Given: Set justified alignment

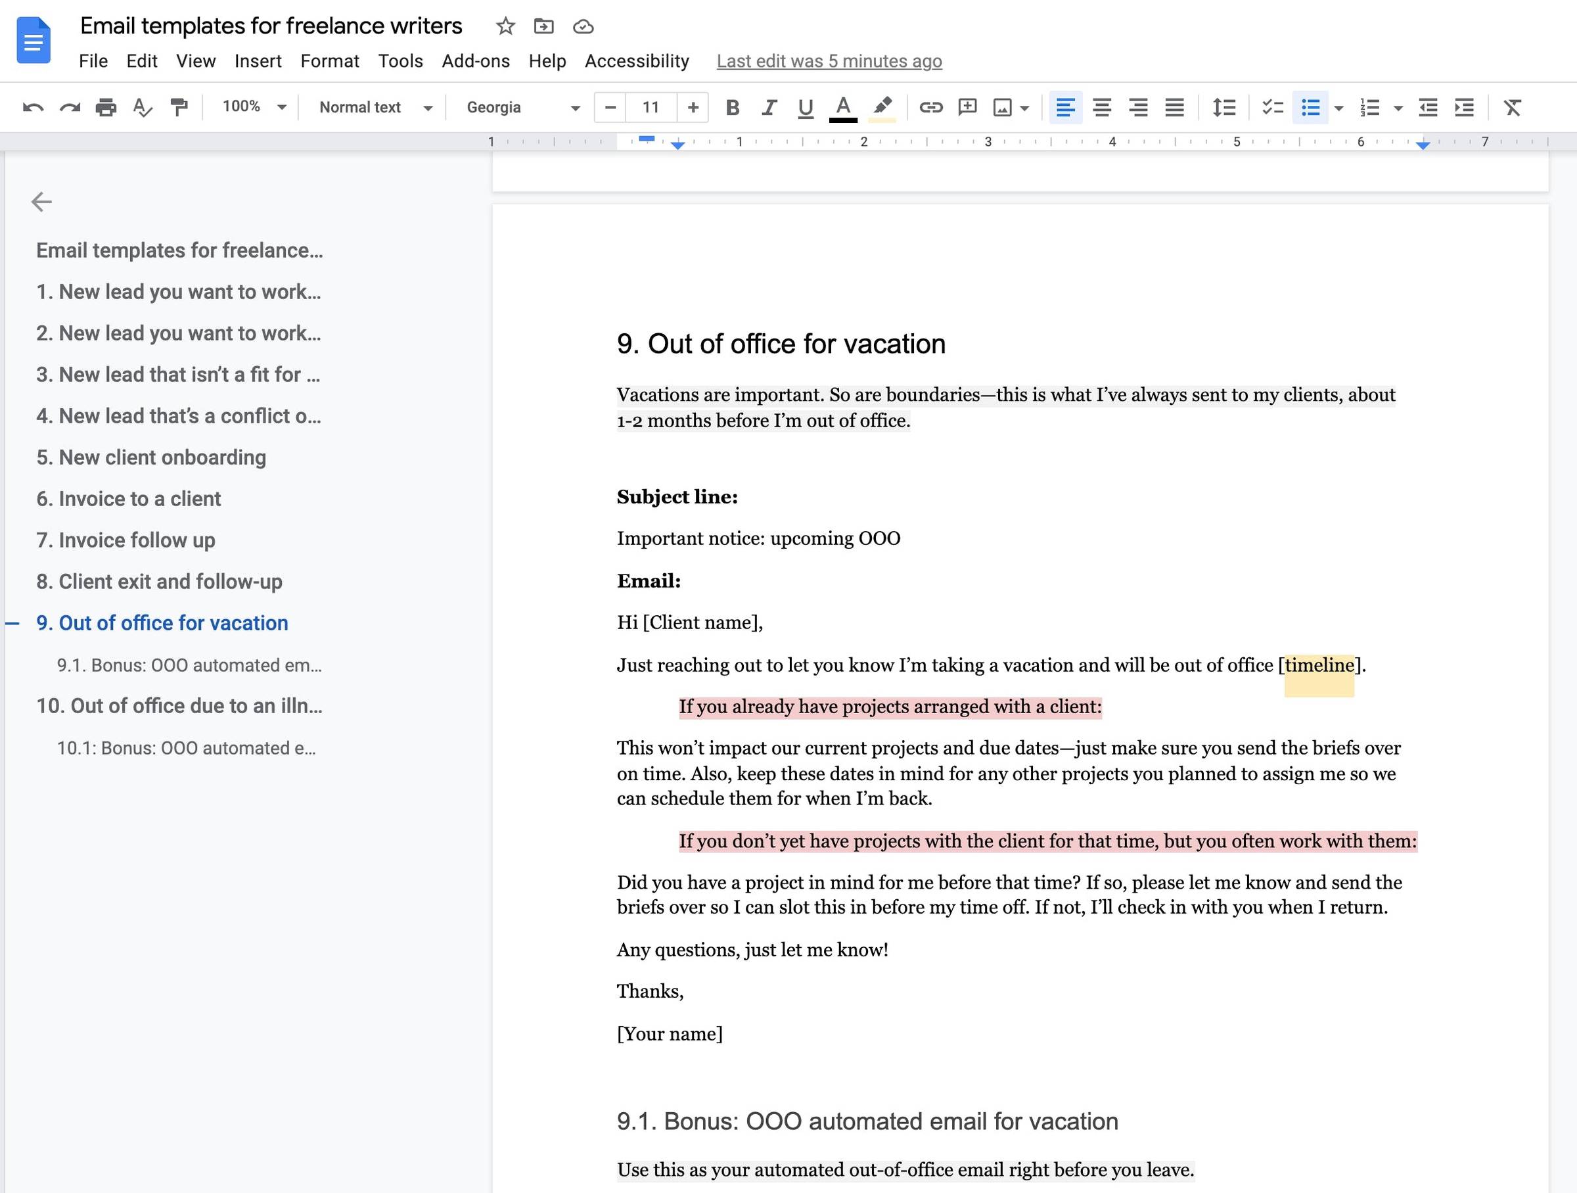Looking at the screenshot, I should (x=1174, y=108).
